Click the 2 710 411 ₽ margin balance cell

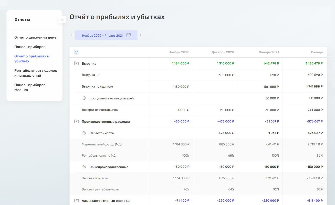315,145
